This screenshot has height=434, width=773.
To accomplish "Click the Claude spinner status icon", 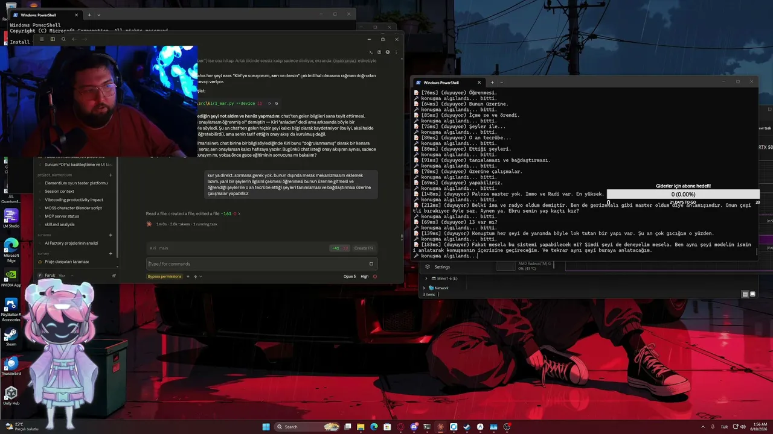I will tap(149, 224).
